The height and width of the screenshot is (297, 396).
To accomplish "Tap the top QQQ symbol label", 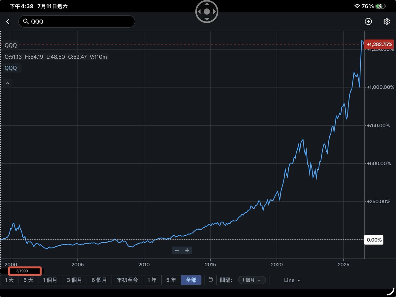I will (11, 45).
